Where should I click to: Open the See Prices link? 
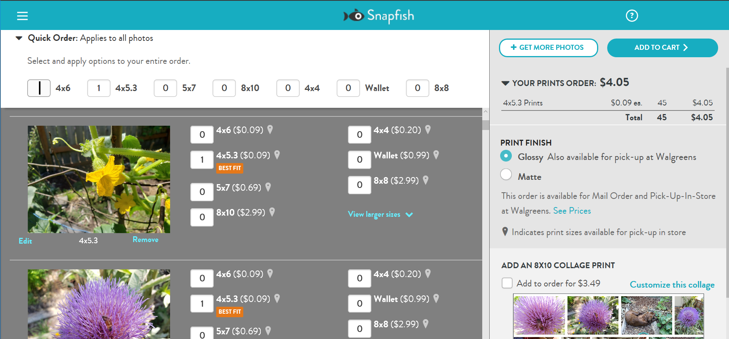click(x=572, y=211)
